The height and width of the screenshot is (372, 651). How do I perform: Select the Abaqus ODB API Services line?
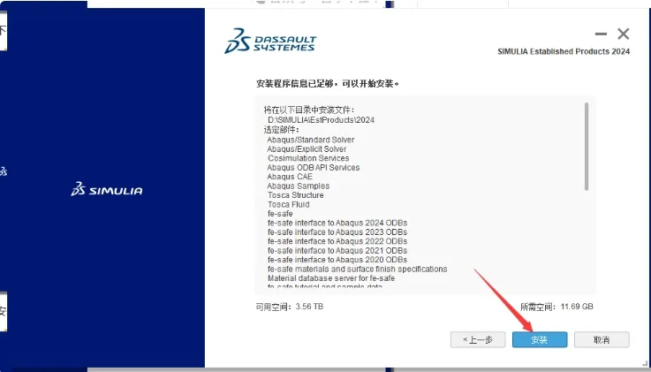point(314,167)
